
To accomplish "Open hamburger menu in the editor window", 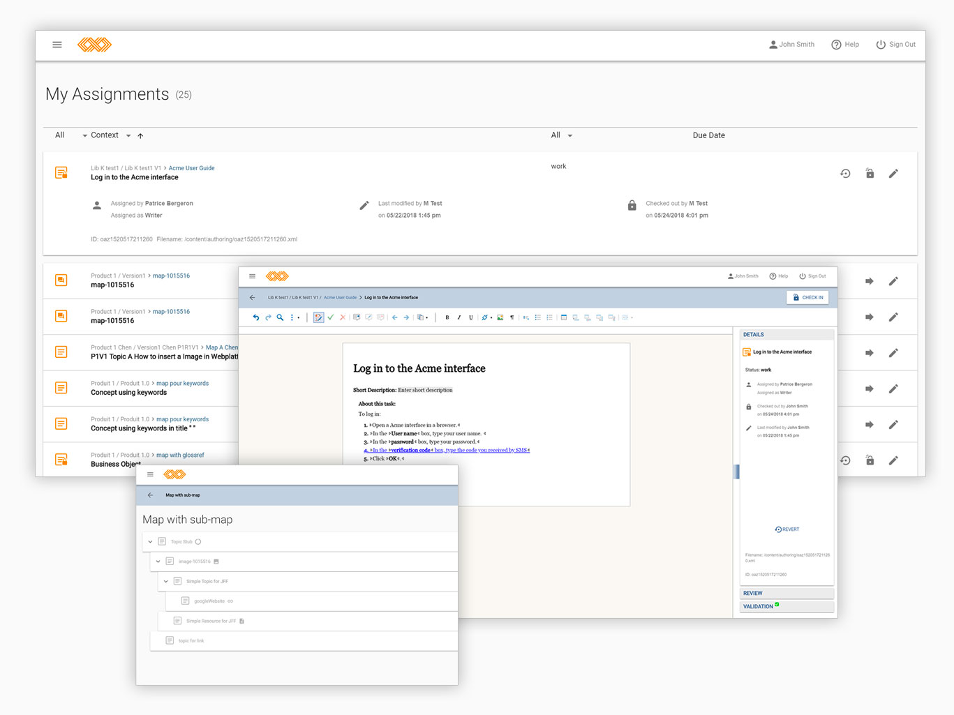I will point(253,276).
